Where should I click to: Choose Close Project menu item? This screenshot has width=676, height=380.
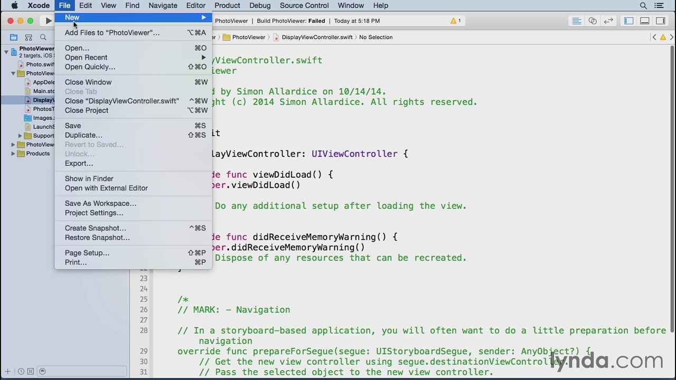coord(133,110)
